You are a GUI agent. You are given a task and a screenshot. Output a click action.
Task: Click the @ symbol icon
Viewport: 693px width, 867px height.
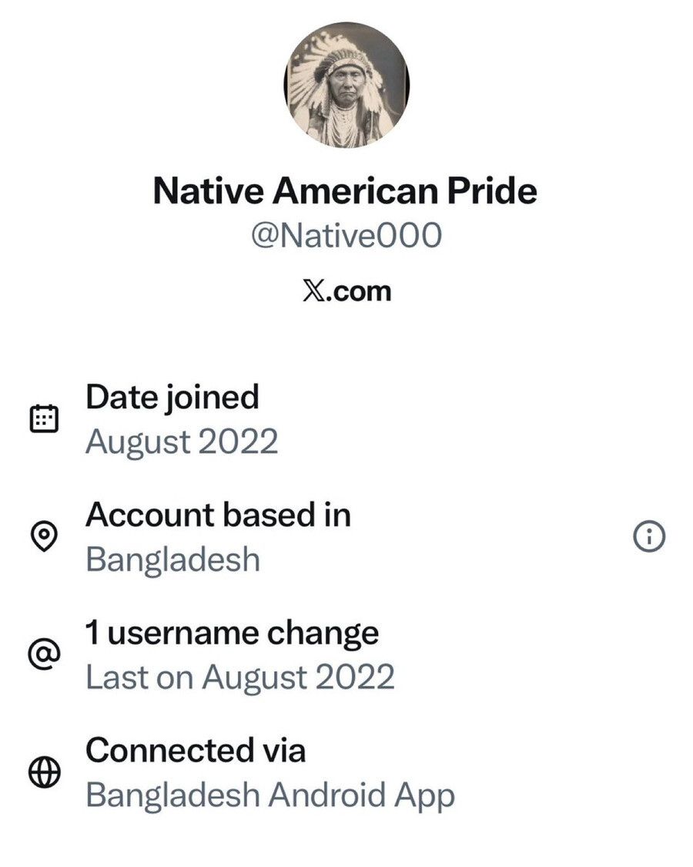click(x=44, y=655)
